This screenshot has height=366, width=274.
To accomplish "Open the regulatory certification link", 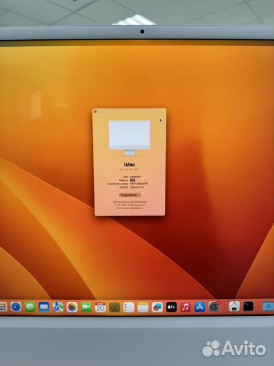I will [130, 202].
